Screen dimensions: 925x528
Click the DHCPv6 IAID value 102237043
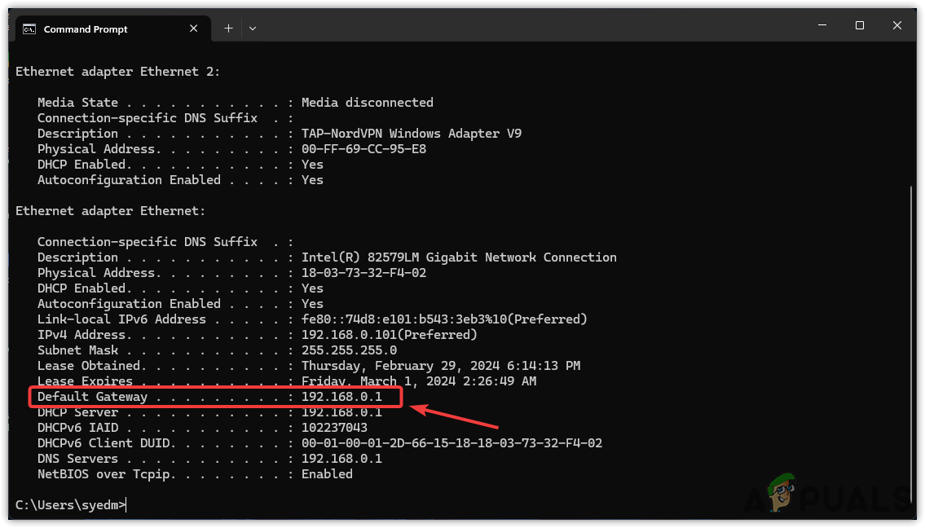[x=334, y=428]
